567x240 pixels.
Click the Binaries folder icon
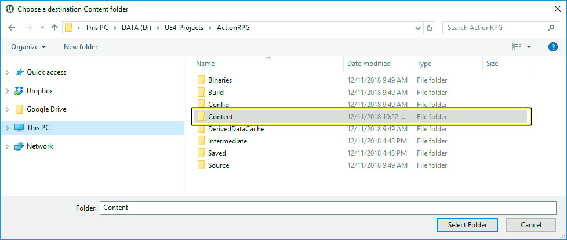201,80
